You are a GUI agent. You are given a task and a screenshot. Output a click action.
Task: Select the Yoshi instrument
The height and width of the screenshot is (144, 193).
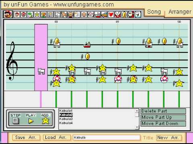point(30,14)
